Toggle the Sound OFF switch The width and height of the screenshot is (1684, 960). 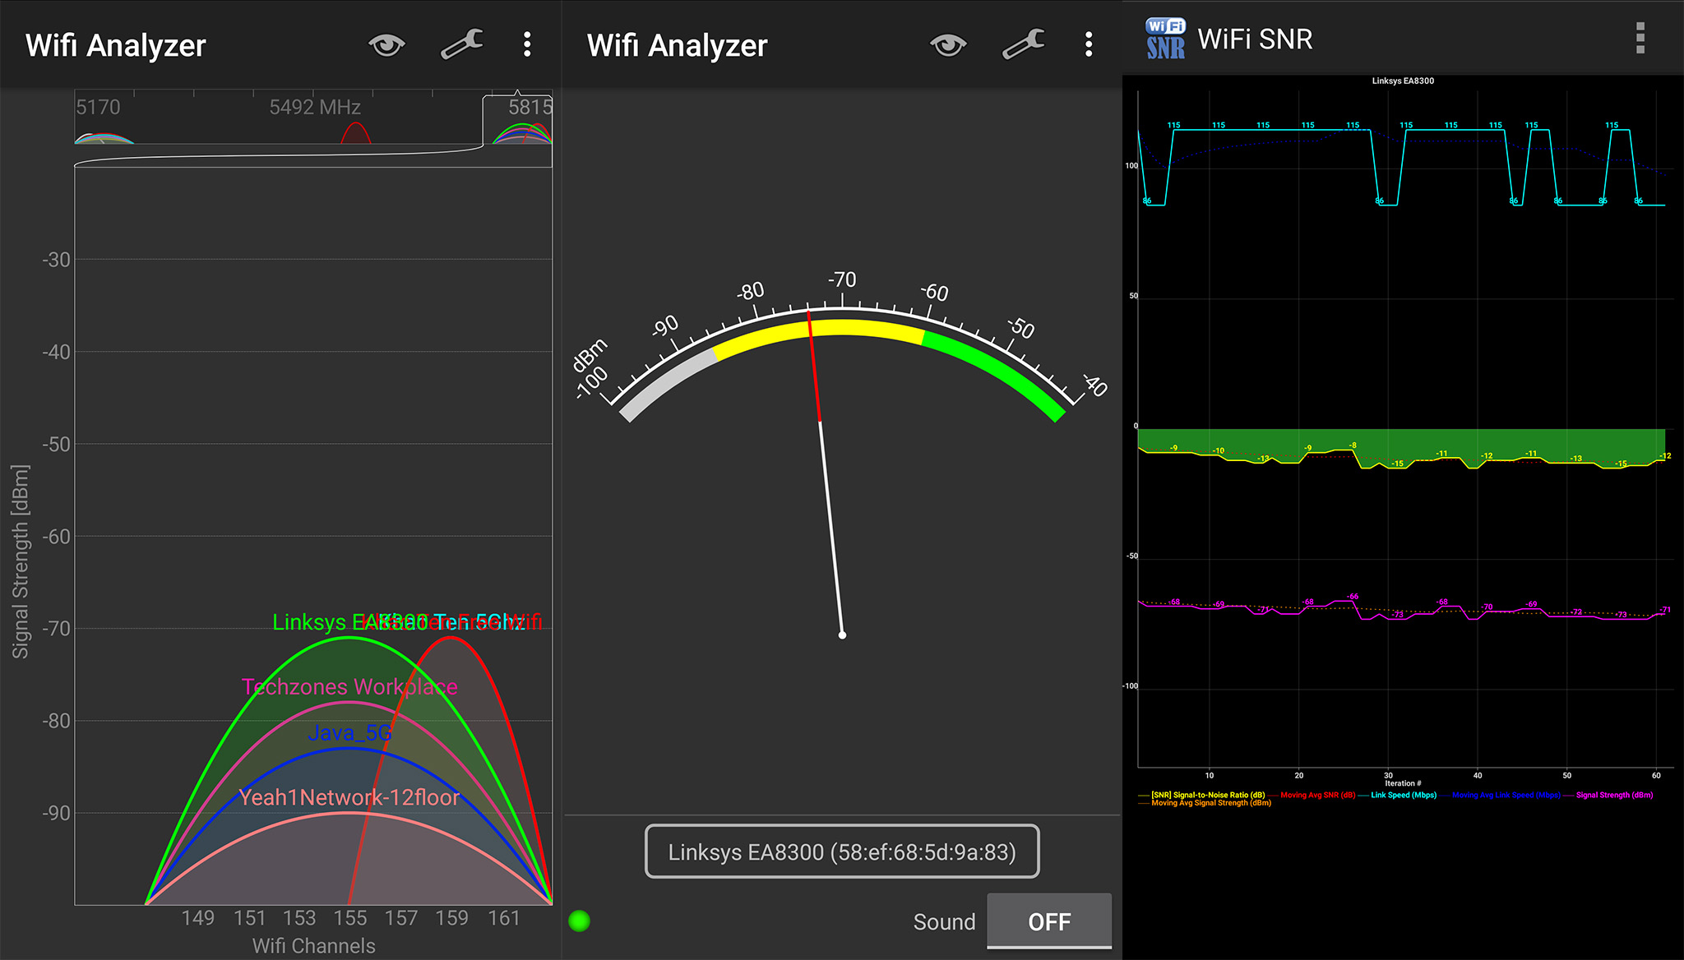(1049, 921)
